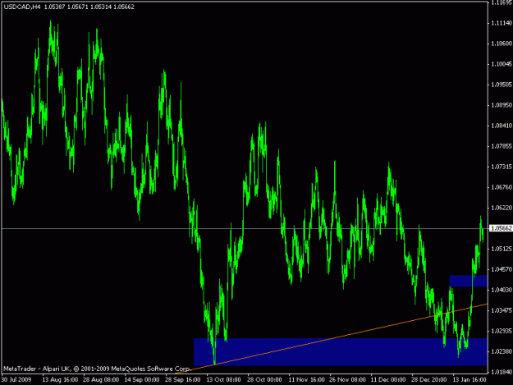Click the 1.03475 price scale label
The height and width of the screenshot is (385, 513).
pyautogui.click(x=502, y=310)
